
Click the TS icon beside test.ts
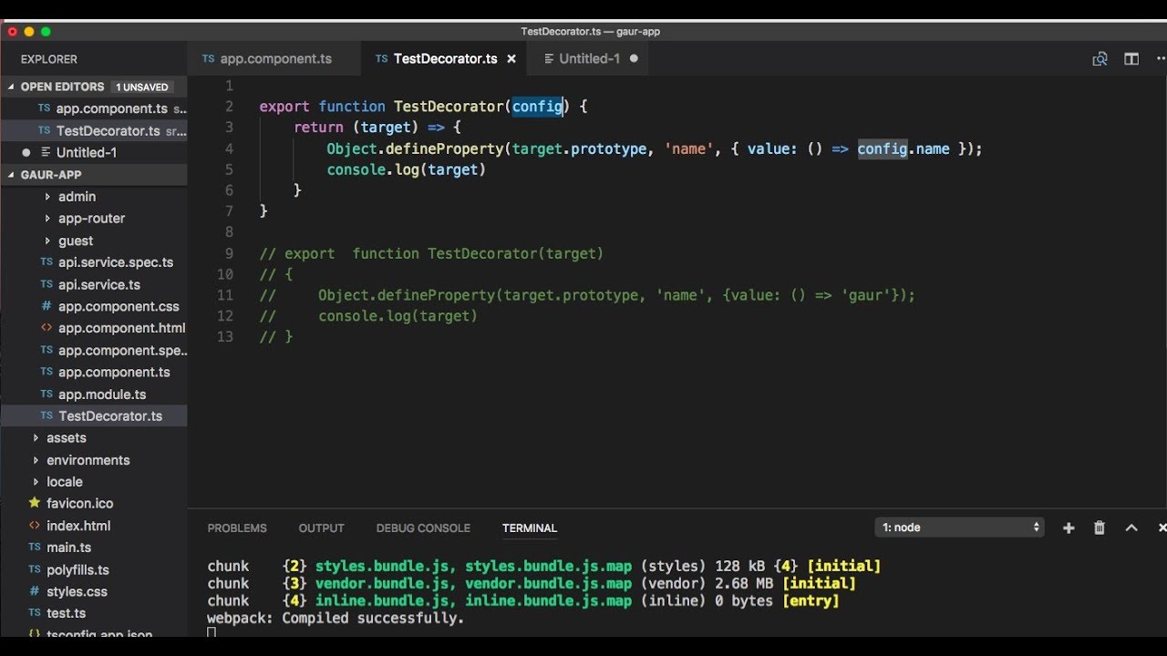click(35, 613)
